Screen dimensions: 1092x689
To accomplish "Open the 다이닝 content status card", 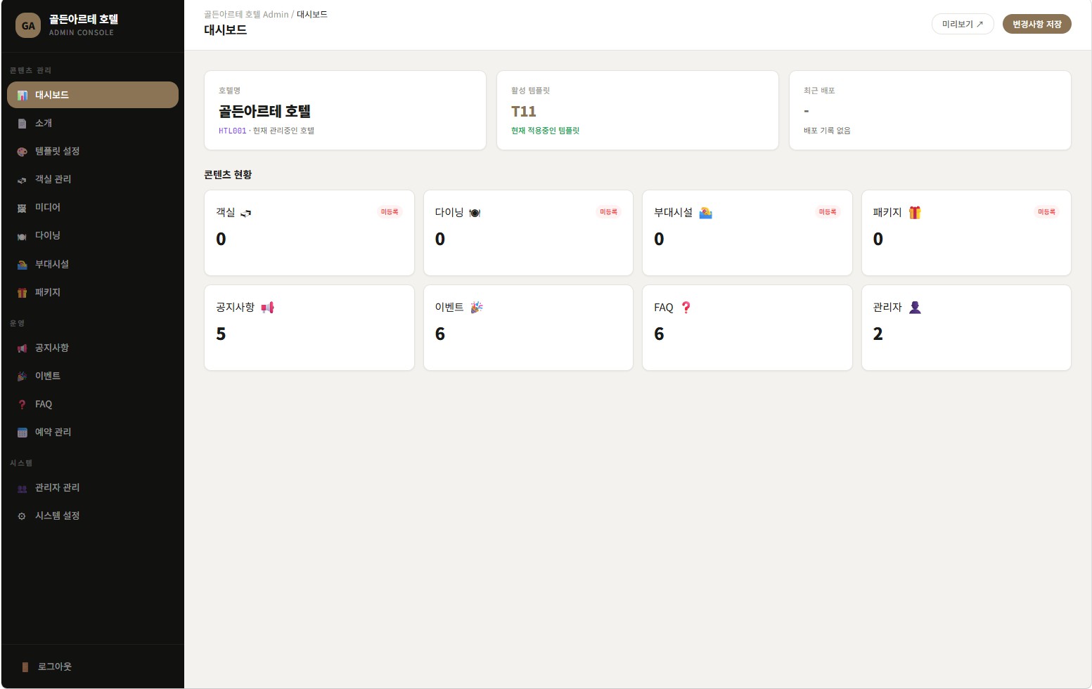I will tap(528, 233).
